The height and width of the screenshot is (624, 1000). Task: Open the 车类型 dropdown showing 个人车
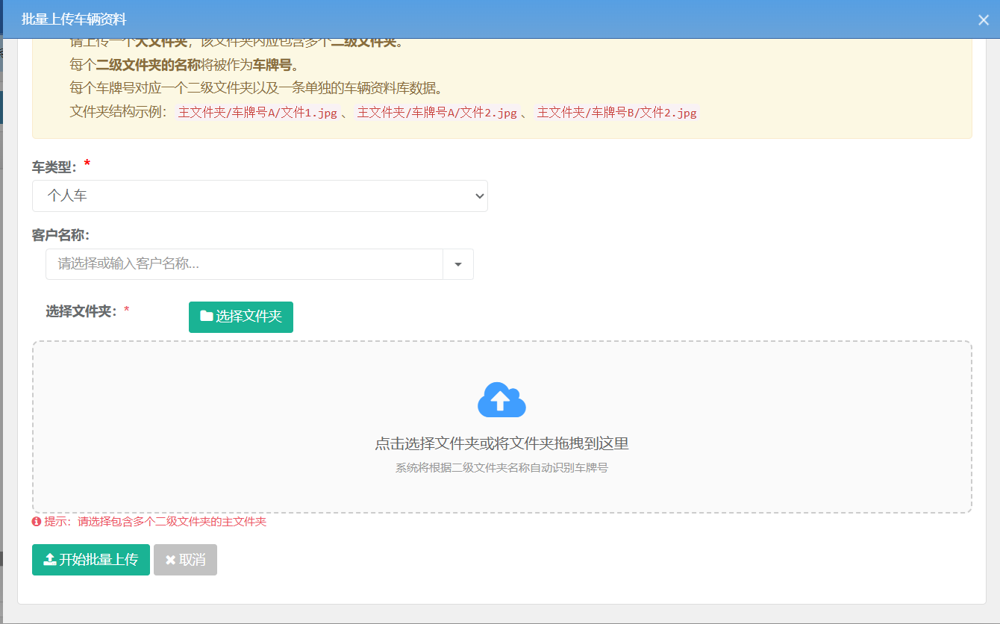(259, 196)
